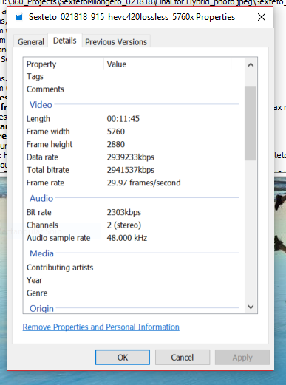Select the Total bitrate property label

(x=48, y=170)
